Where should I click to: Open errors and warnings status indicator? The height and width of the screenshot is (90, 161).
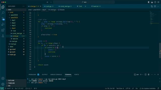[29, 88]
